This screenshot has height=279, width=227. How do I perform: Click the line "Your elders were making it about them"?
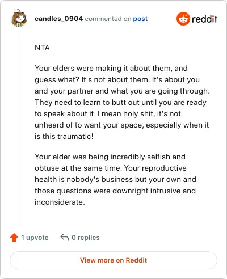point(111,68)
